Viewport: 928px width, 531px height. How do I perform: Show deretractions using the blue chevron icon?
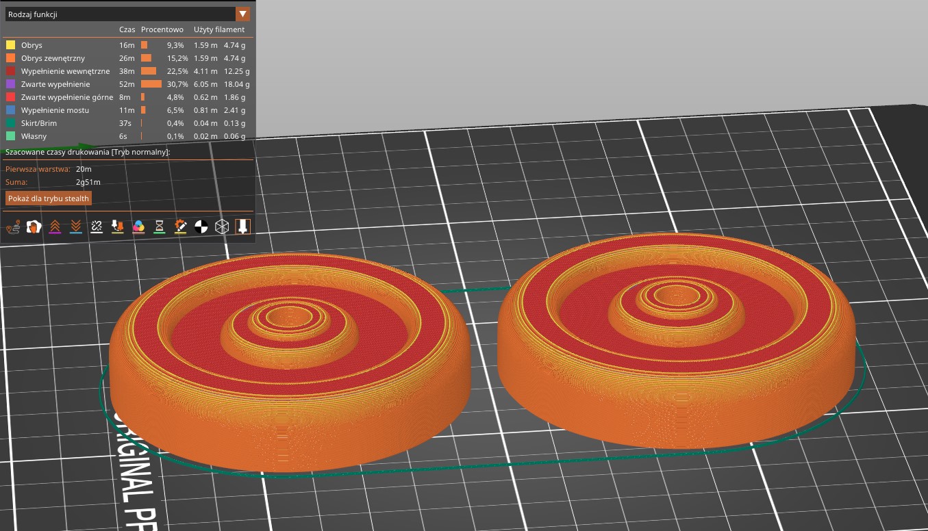75,226
